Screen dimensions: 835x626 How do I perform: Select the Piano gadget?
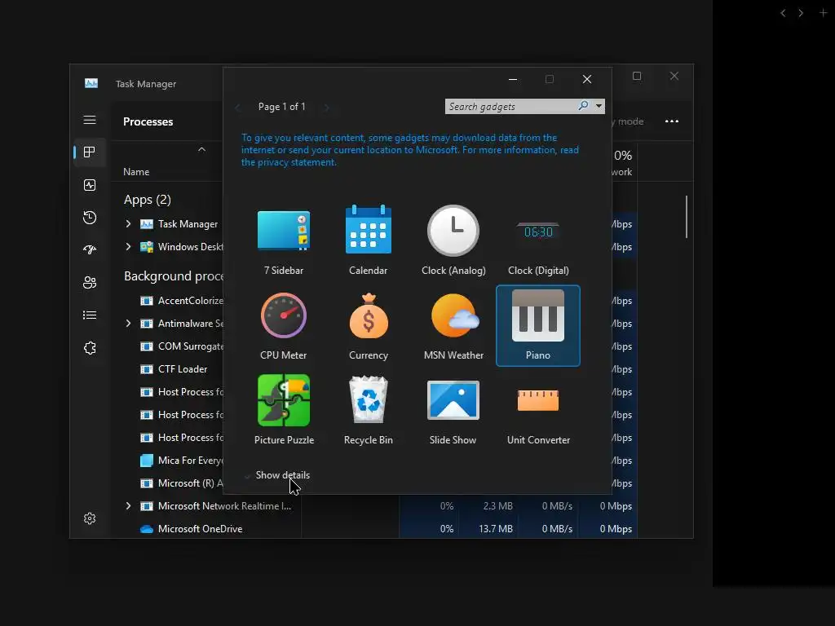click(538, 326)
